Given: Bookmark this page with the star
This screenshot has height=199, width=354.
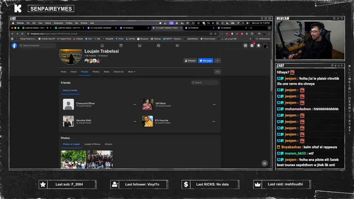Looking at the screenshot, I should pyautogui.click(x=215, y=34).
